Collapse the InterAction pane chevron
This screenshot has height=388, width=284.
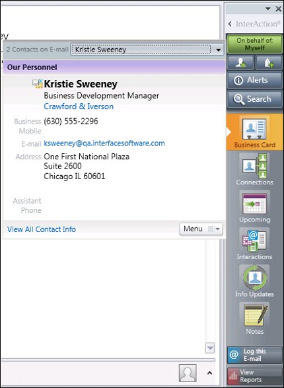click(230, 24)
